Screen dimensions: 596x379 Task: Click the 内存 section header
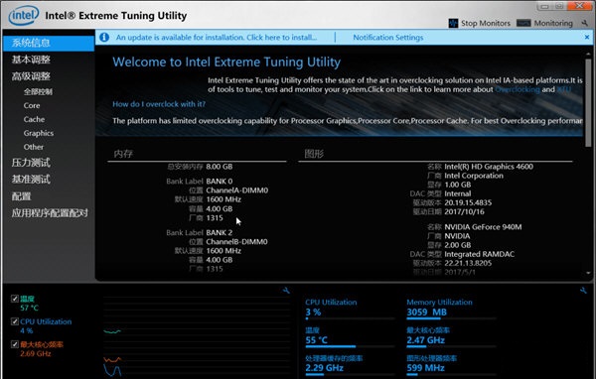pyautogui.click(x=123, y=154)
